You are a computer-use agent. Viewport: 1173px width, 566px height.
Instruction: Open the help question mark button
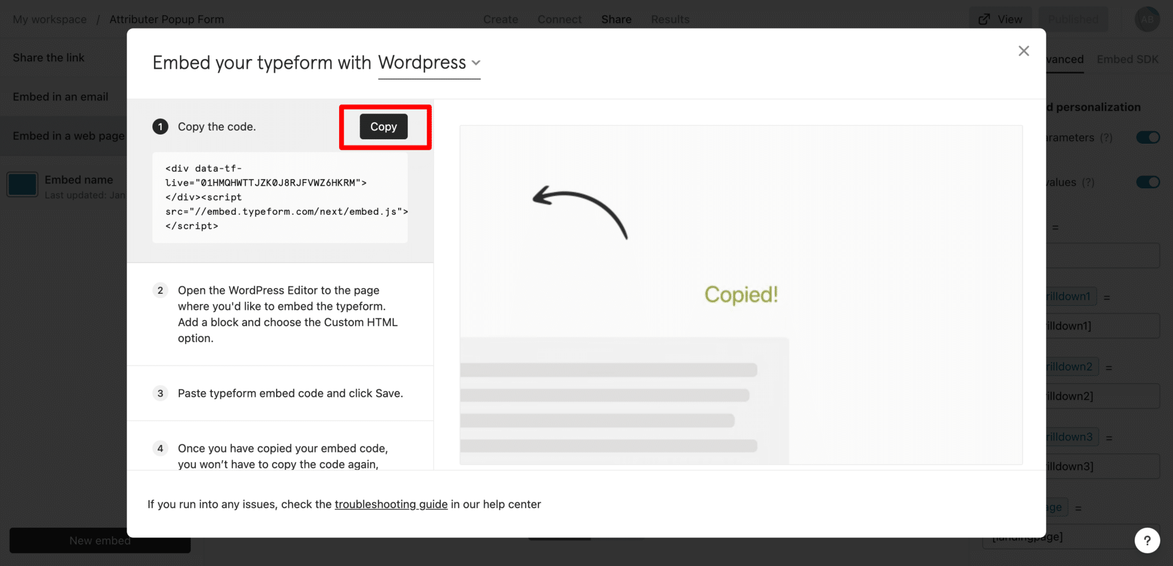[x=1147, y=540]
